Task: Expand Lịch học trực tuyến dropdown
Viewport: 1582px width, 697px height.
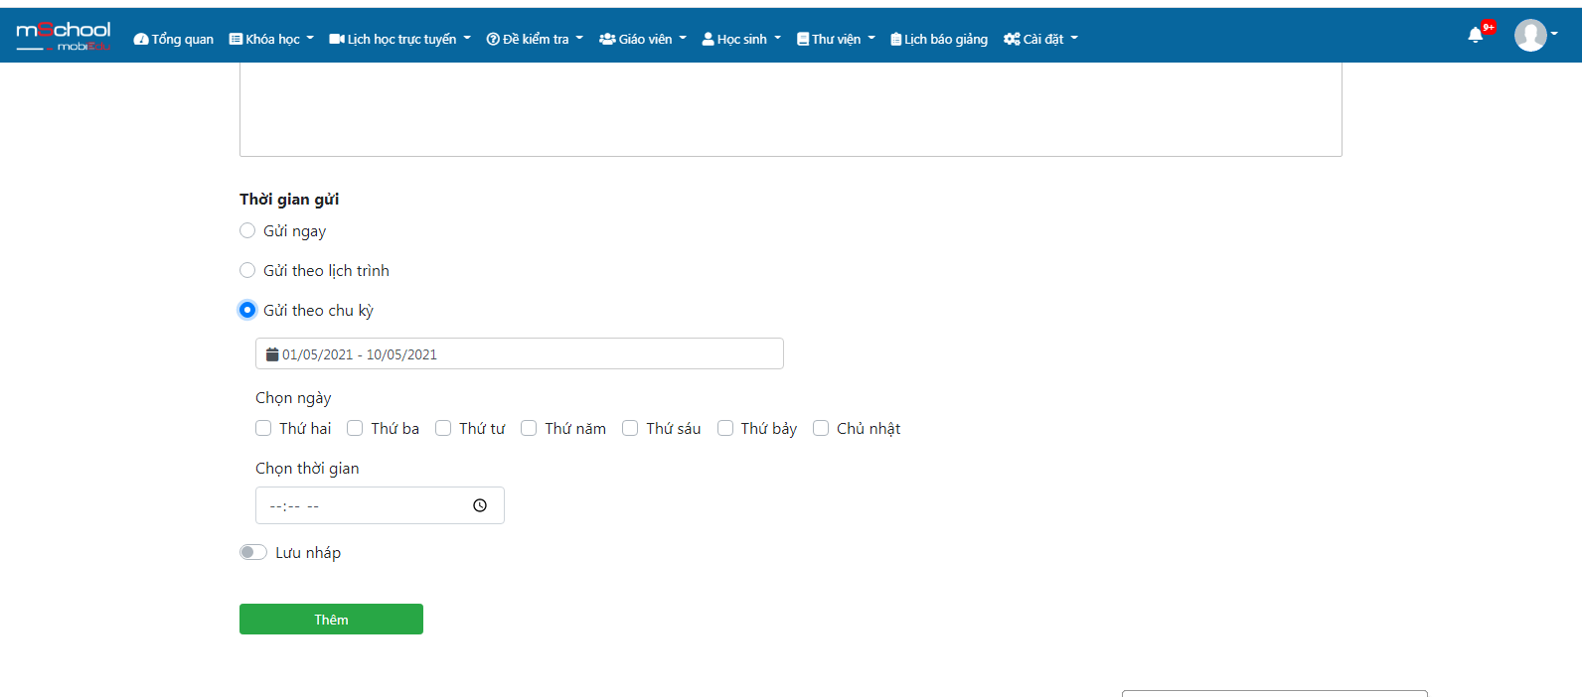Action: pyautogui.click(x=400, y=39)
